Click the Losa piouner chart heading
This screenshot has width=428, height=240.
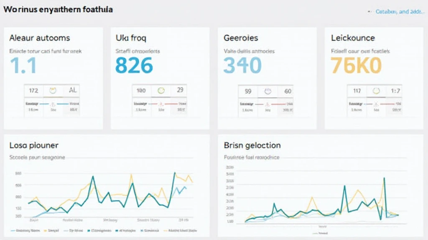[33, 145]
